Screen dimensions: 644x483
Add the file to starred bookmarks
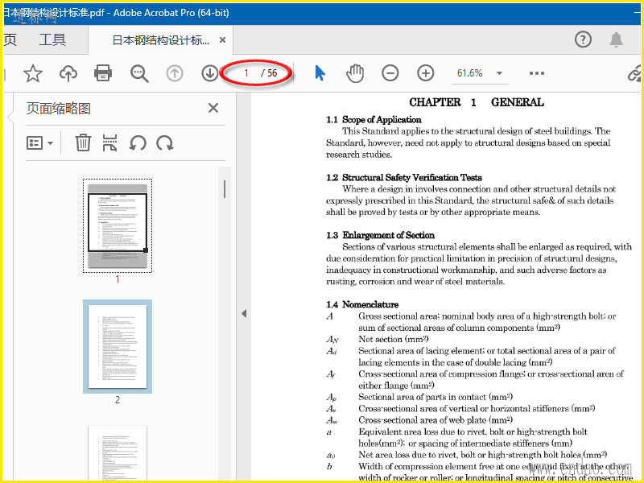tap(33, 73)
